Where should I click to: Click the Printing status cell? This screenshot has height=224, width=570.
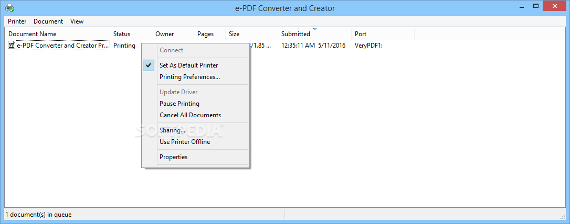[124, 46]
